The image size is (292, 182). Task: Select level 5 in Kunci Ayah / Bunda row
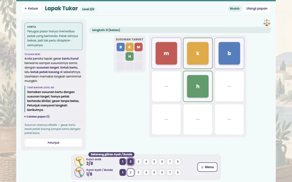point(154,172)
